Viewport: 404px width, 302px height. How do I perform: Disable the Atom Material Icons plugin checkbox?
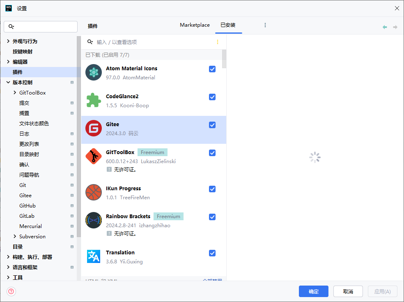tap(212, 69)
